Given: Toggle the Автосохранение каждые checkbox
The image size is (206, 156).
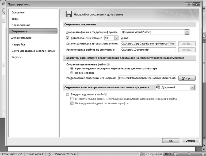Looking at the screenshot, I should (x=67, y=38).
